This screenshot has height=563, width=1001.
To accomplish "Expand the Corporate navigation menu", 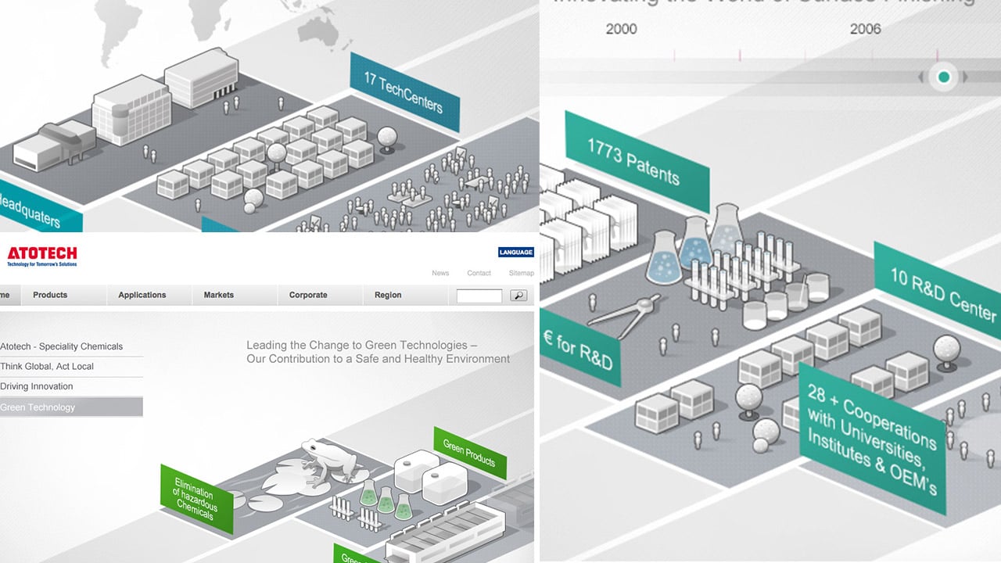I will pyautogui.click(x=308, y=295).
